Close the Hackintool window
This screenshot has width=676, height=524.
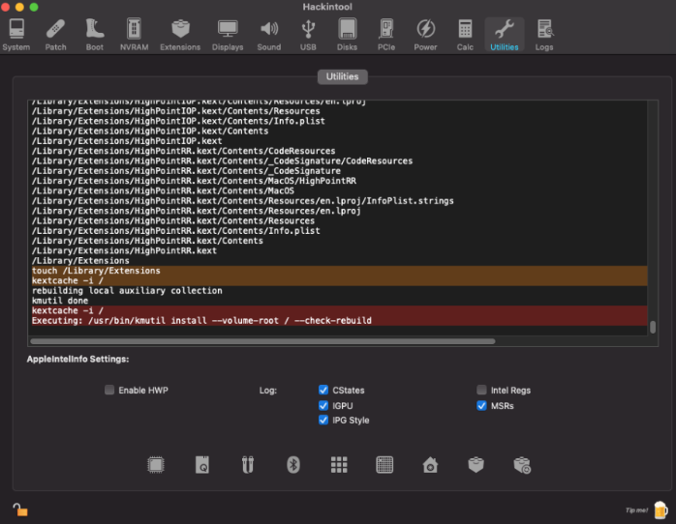click(5, 7)
